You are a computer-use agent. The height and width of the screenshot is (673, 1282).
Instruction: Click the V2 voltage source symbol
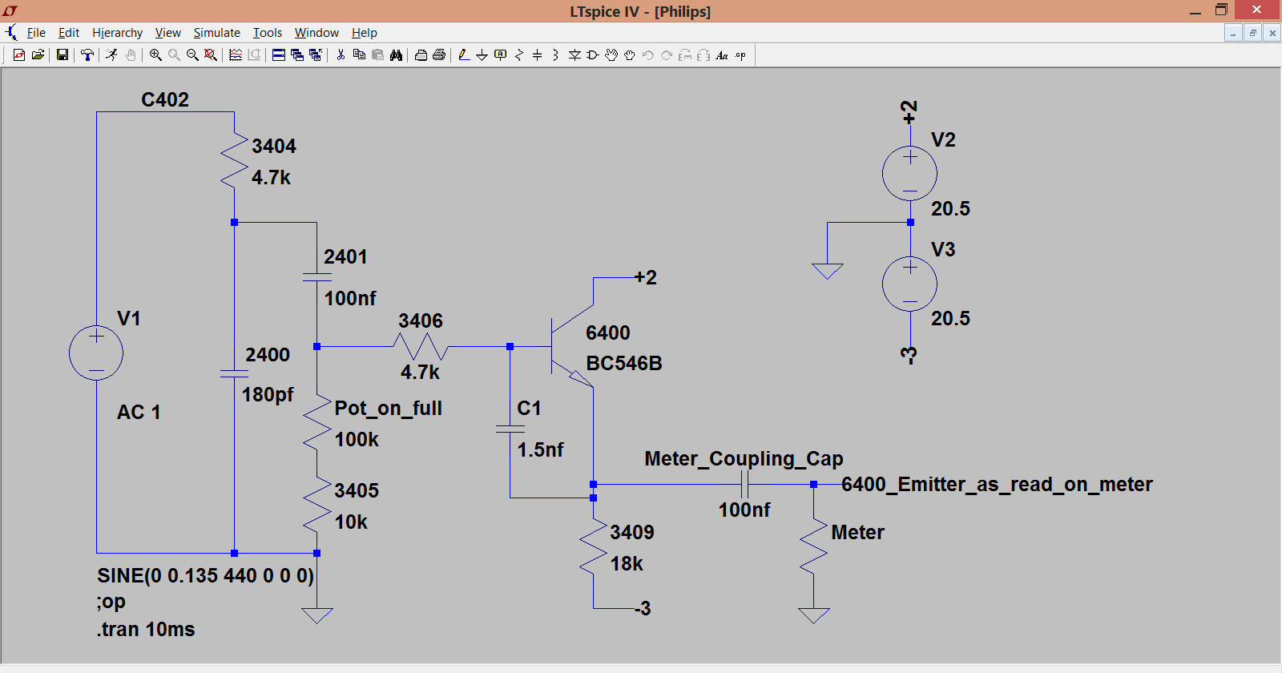click(909, 173)
